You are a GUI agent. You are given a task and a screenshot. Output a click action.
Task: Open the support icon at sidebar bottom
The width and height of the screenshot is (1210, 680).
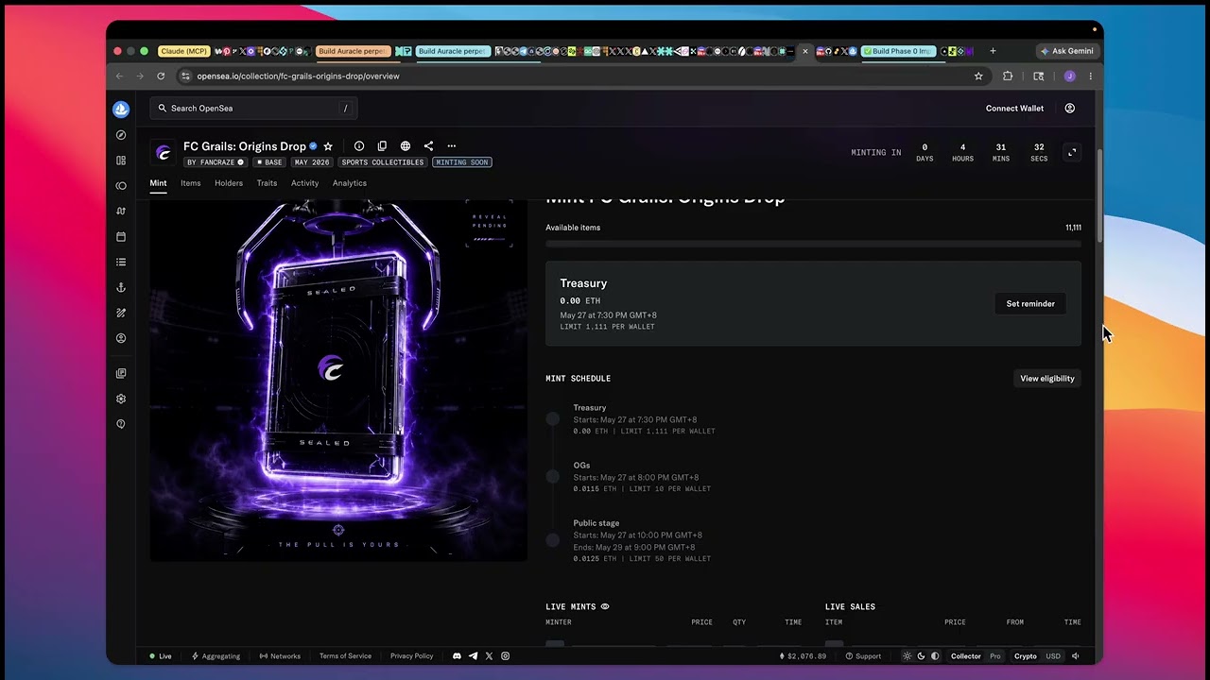[121, 424]
